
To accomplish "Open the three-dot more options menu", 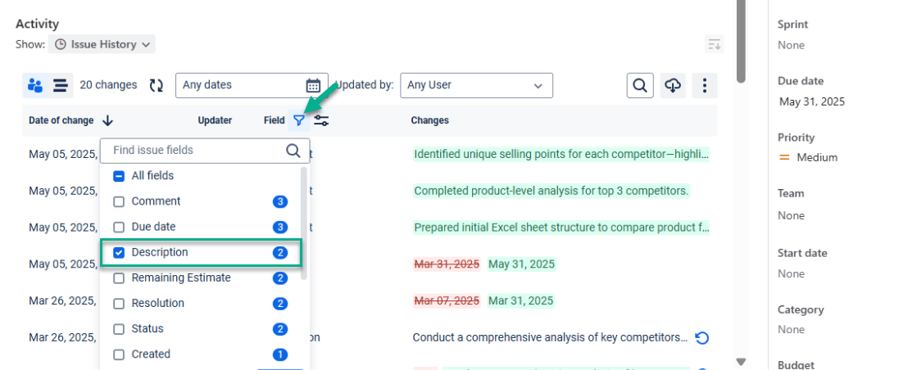I will pos(705,85).
